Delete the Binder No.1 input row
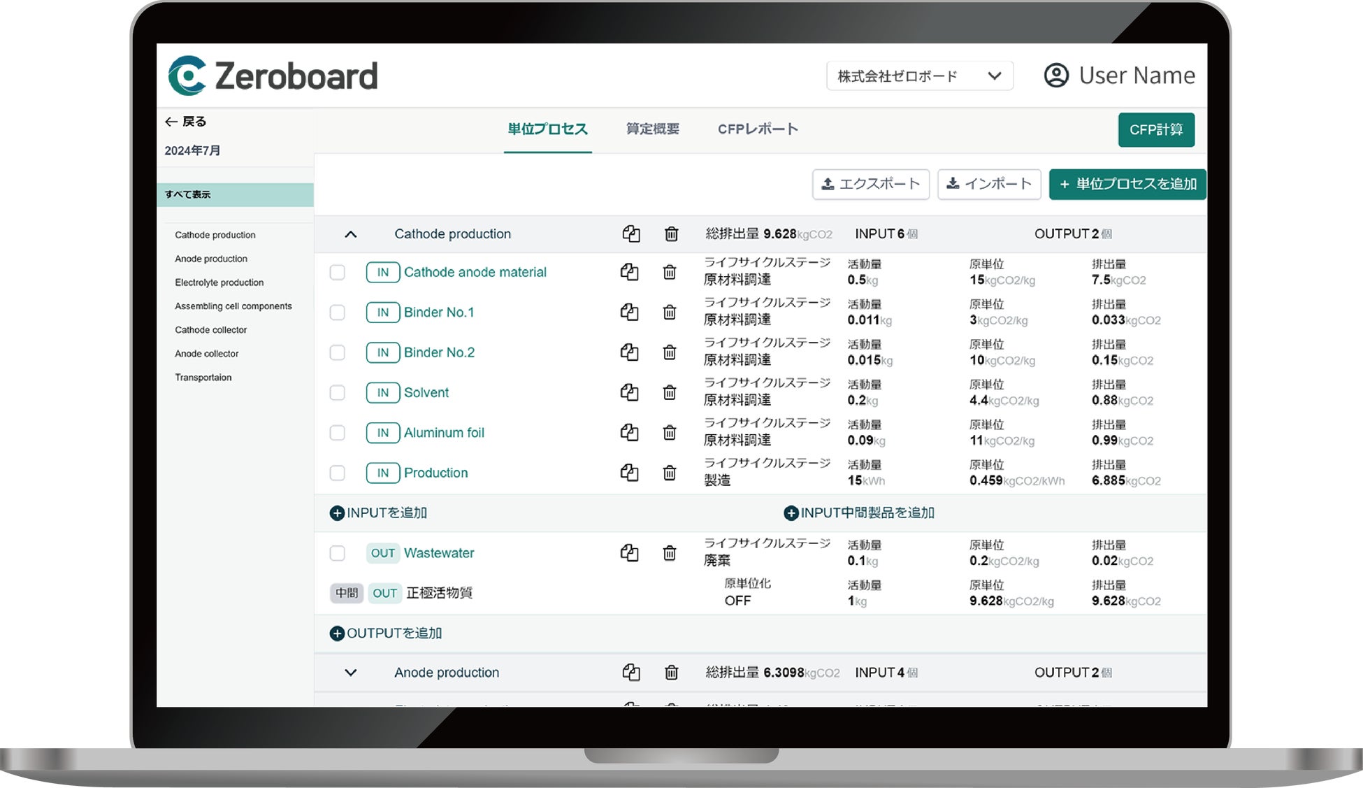This screenshot has width=1363, height=788. pyautogui.click(x=670, y=313)
